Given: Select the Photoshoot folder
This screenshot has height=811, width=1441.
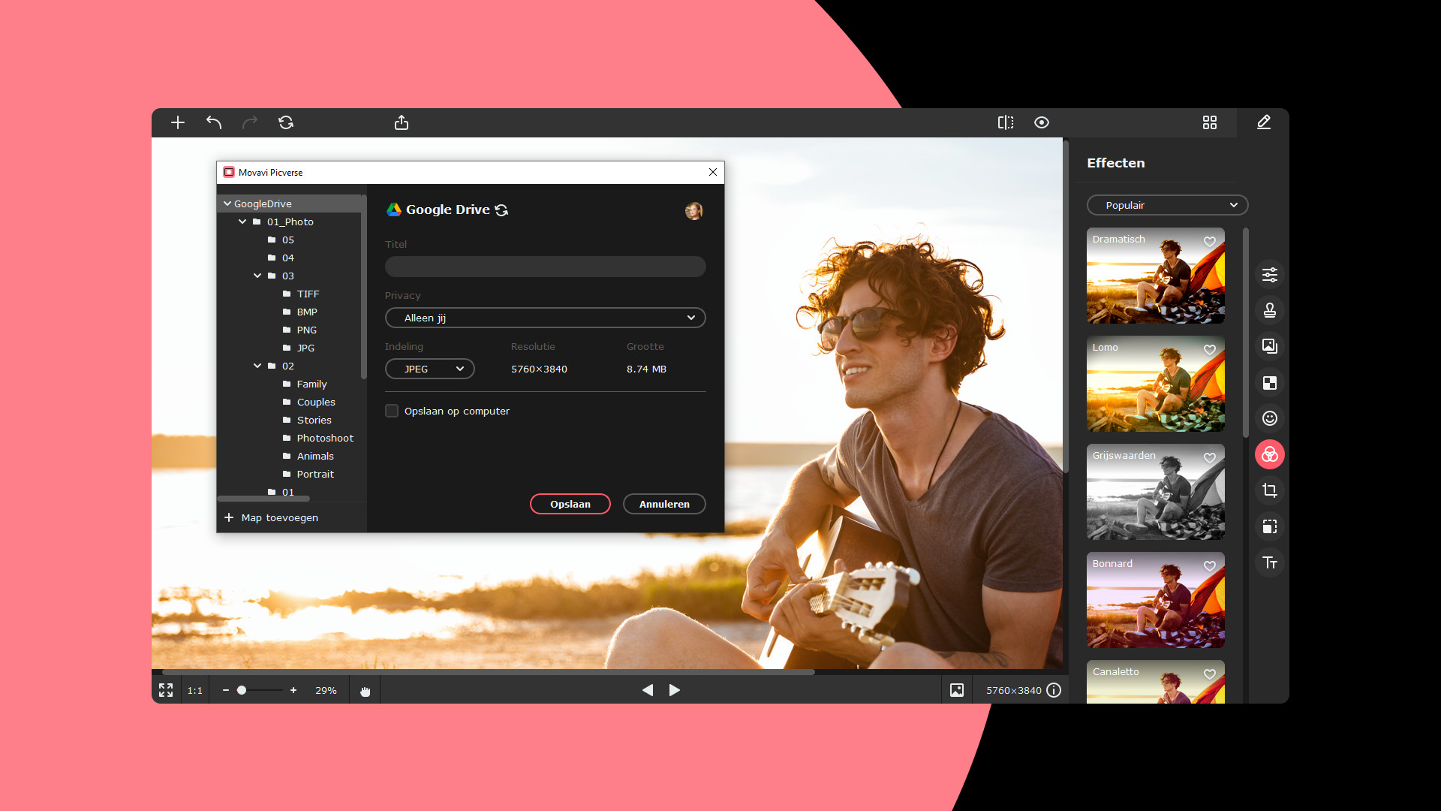Looking at the screenshot, I should click(324, 438).
